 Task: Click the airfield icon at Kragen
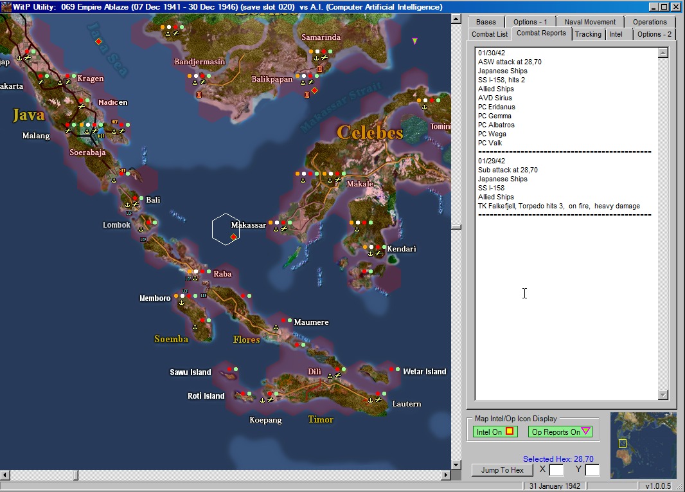tap(67, 82)
